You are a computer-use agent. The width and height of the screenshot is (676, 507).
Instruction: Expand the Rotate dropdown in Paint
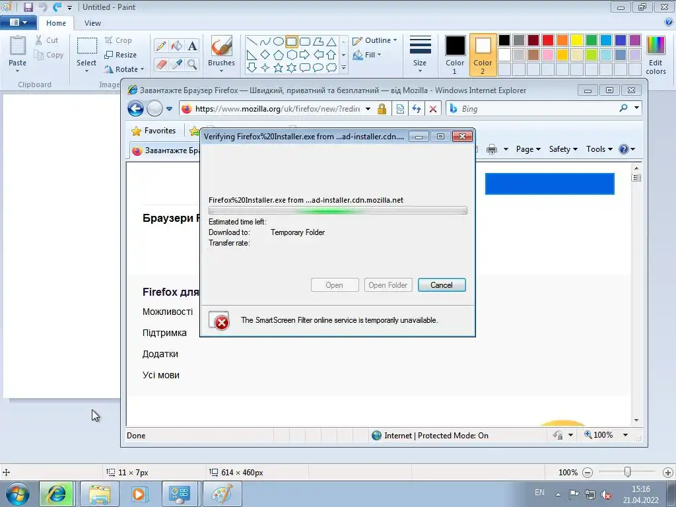pyautogui.click(x=143, y=69)
